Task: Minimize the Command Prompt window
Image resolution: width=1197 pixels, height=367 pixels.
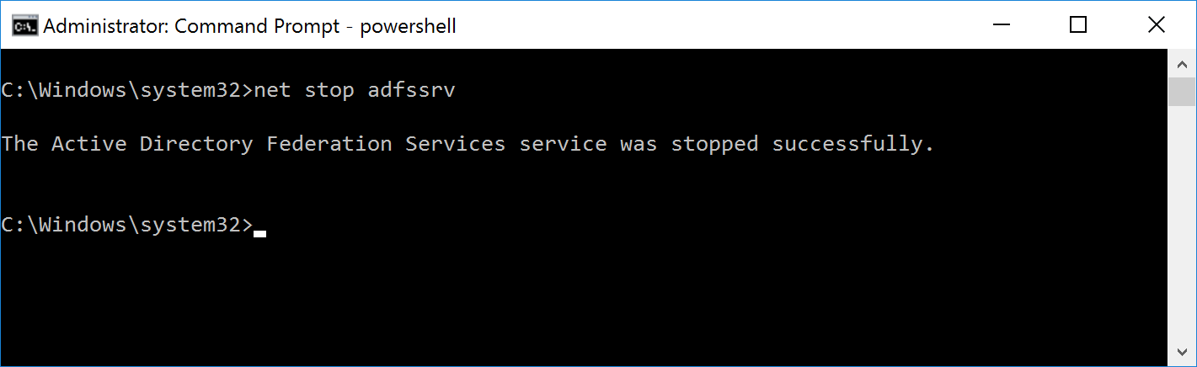Action: 1000,26
